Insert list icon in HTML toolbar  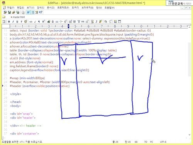tap(87, 22)
